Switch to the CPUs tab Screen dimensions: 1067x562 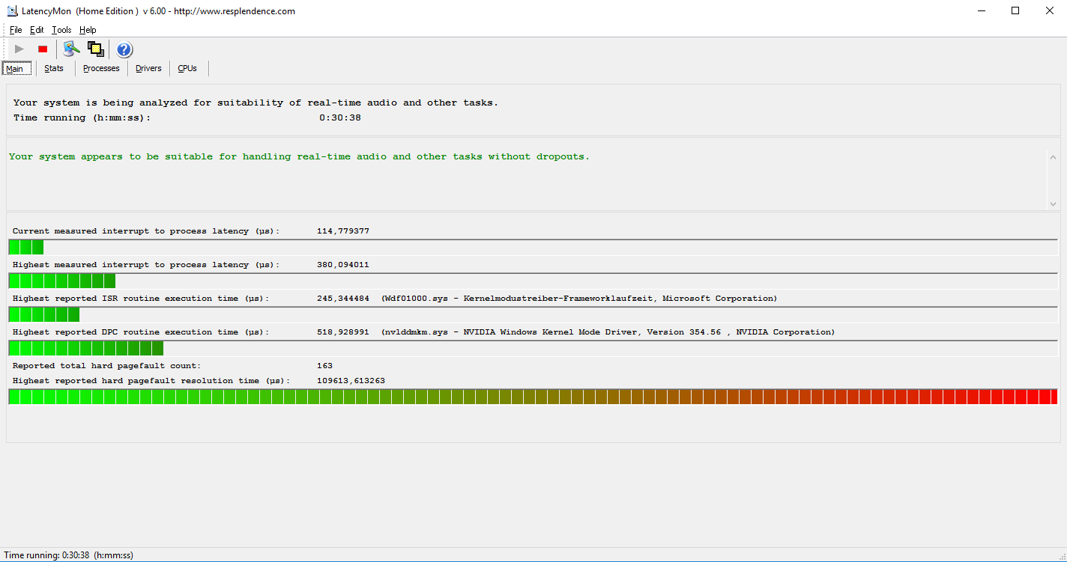[x=187, y=68]
